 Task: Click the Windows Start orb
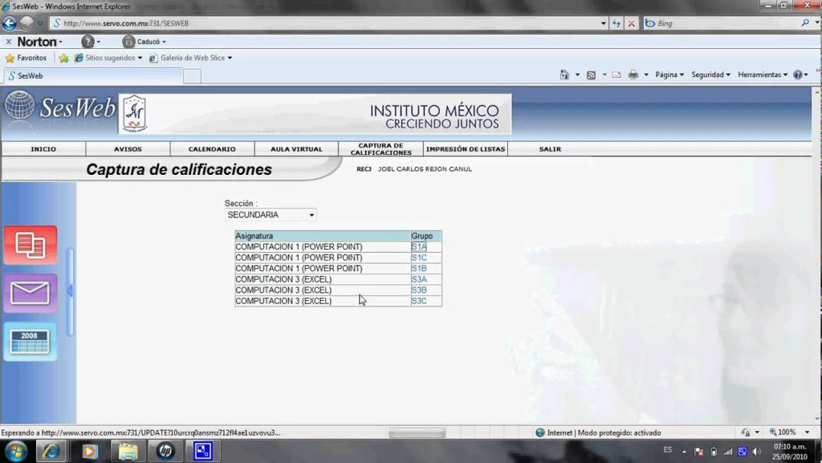click(15, 451)
